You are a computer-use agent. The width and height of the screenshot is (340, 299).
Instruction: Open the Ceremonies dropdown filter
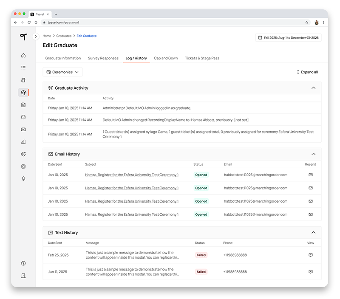(62, 72)
